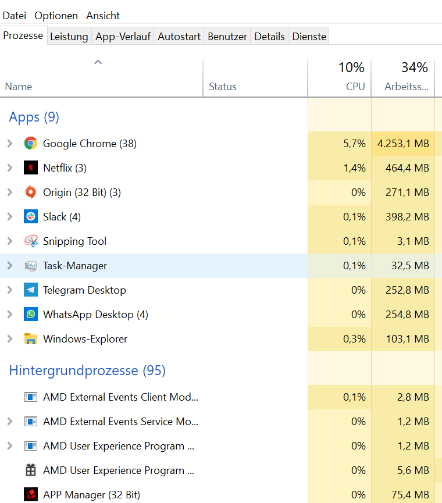Expand AMD External Events Service Module

(x=9, y=422)
